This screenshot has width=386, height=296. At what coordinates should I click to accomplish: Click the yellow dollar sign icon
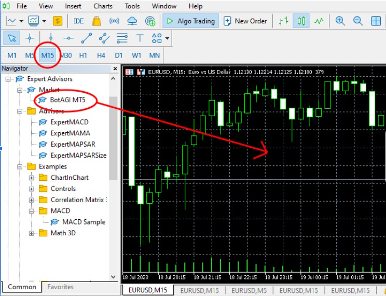pyautogui.click(x=58, y=21)
